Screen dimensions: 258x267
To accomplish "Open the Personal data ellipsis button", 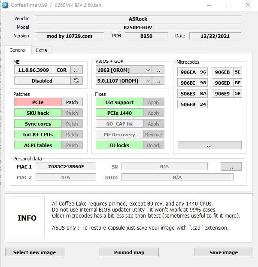I will click(x=231, y=166).
